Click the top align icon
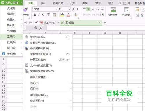The image size is (145, 111). 84,9
